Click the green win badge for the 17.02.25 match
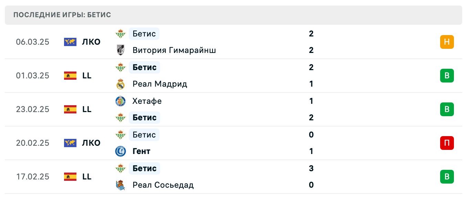Screen dimensions: 467x198 click(x=447, y=177)
